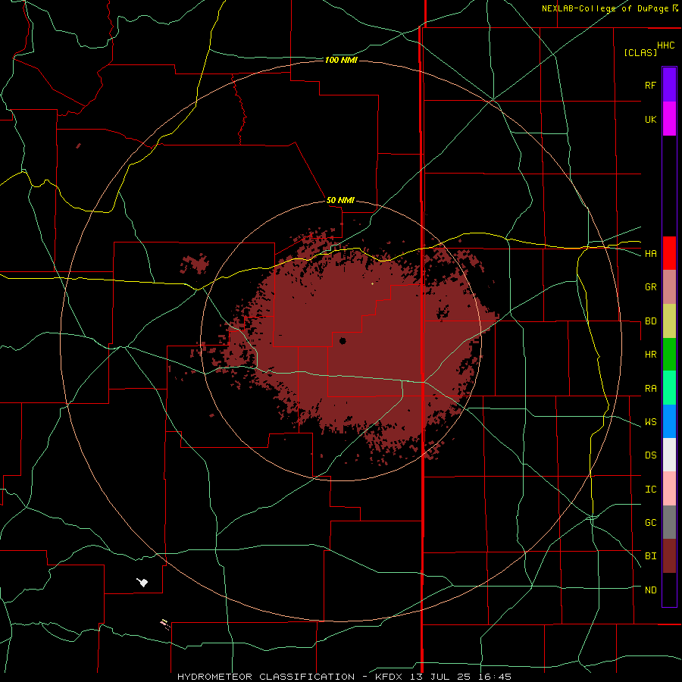Click the black radar site dot
Viewport: 682px width, 682px height.
[343, 341]
